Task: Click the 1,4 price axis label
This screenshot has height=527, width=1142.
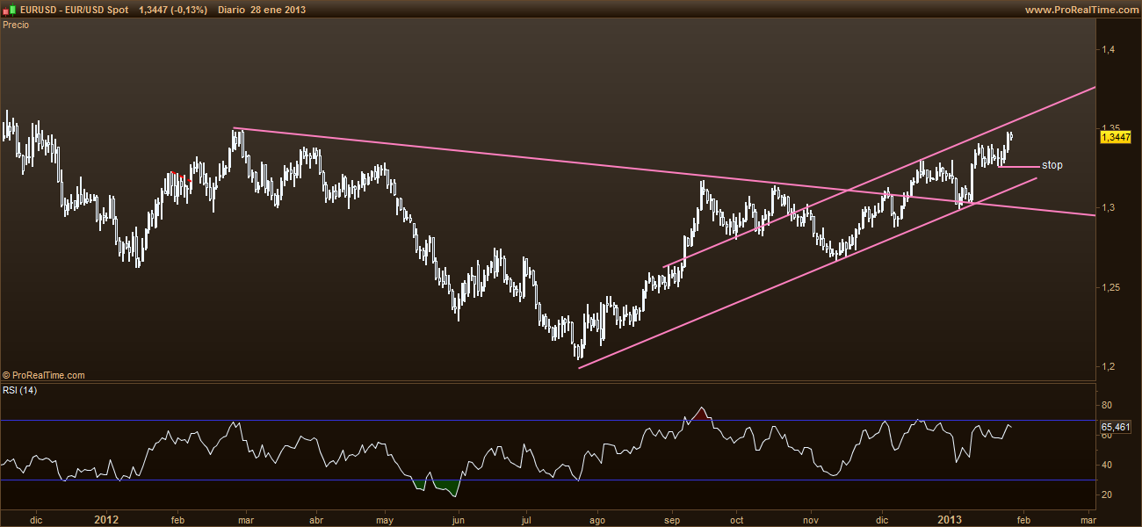Action: (1110, 49)
